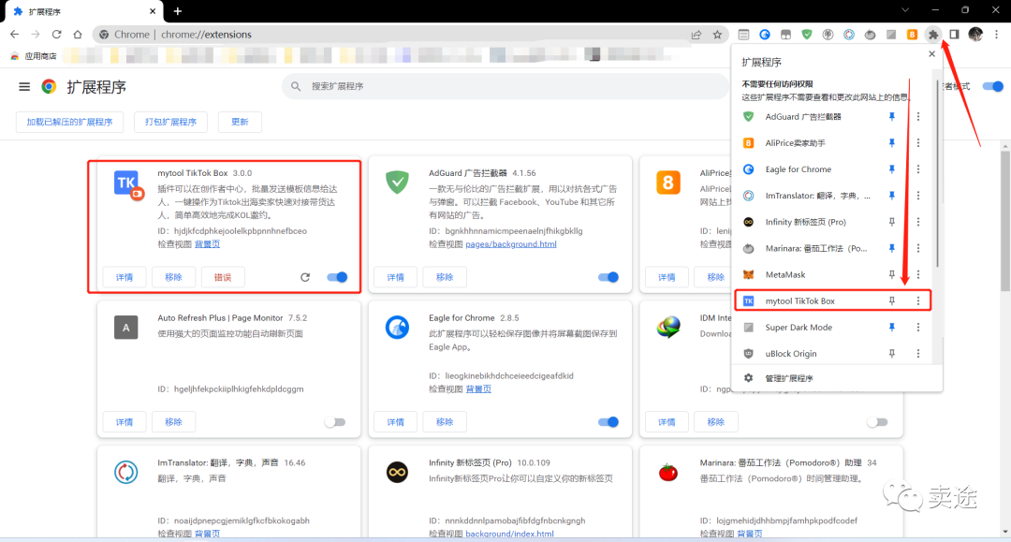Unpin Eagle for Chrome in popup
1011x542 pixels.
tap(892, 169)
